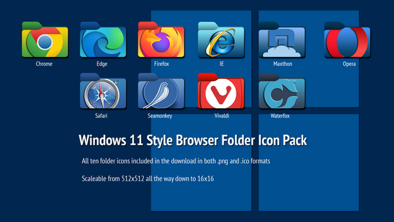The image size is (394, 222).
Task: Click the Chrome folder icon
Action: 45,39
